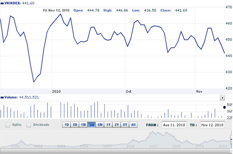Click the Nov label on the time axis
Screen dimensions: 233x154
(199, 91)
